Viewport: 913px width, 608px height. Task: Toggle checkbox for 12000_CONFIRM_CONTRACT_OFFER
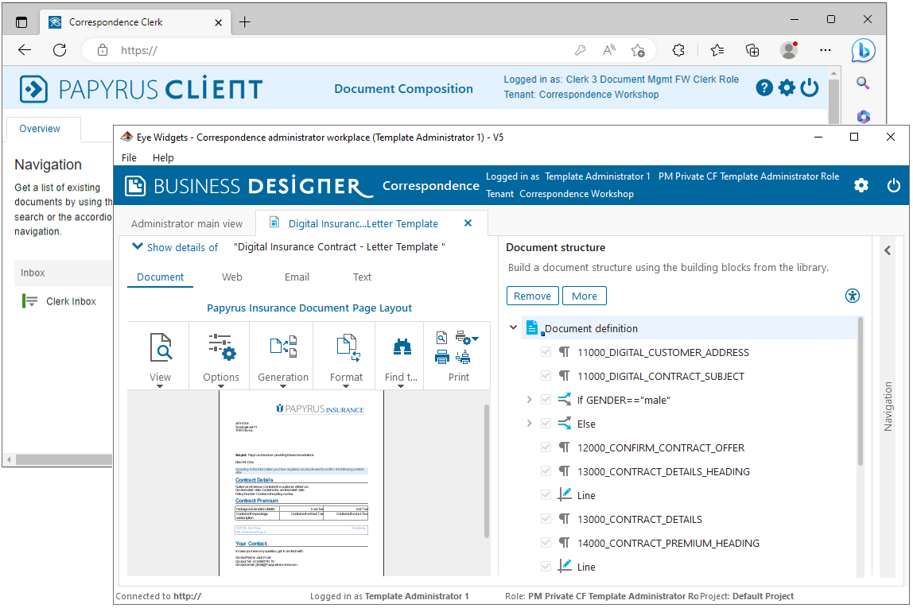coord(546,447)
